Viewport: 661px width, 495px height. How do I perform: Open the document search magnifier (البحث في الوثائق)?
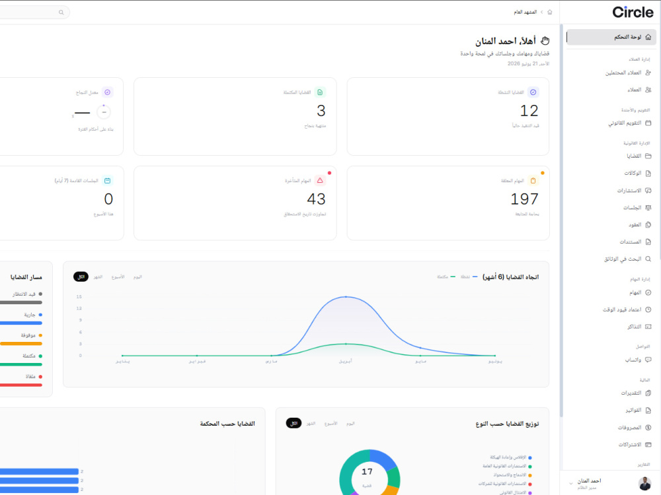click(x=648, y=259)
